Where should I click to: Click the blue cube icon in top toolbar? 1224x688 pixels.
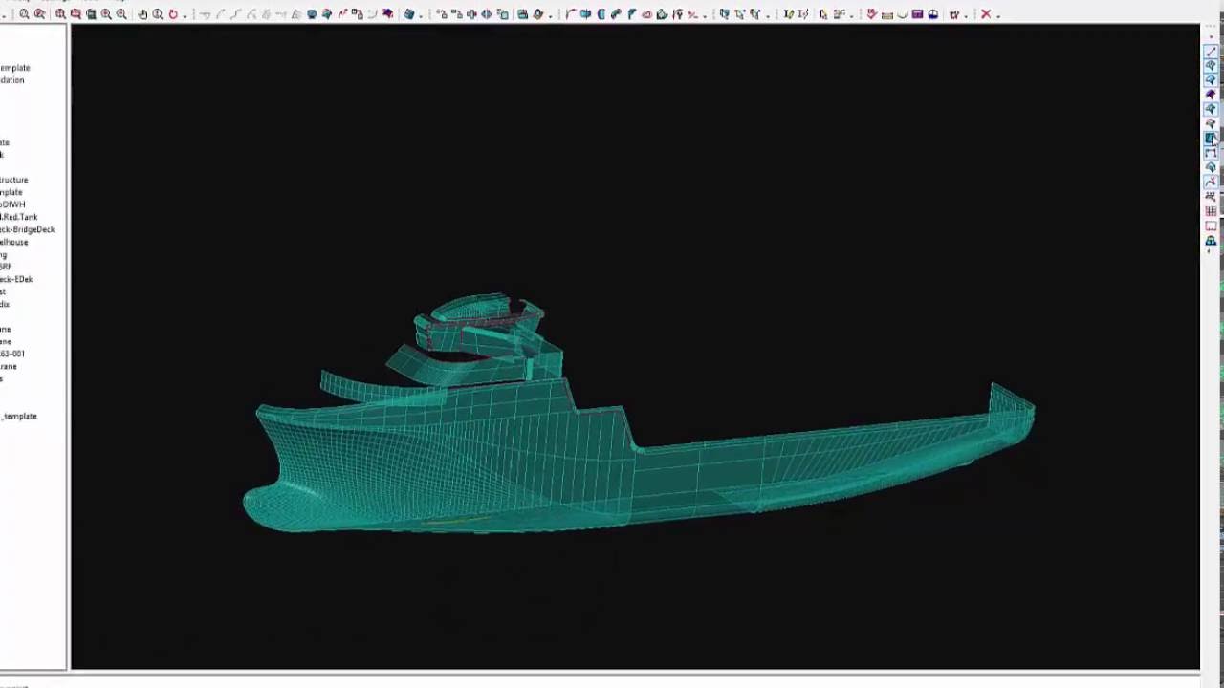coord(408,14)
